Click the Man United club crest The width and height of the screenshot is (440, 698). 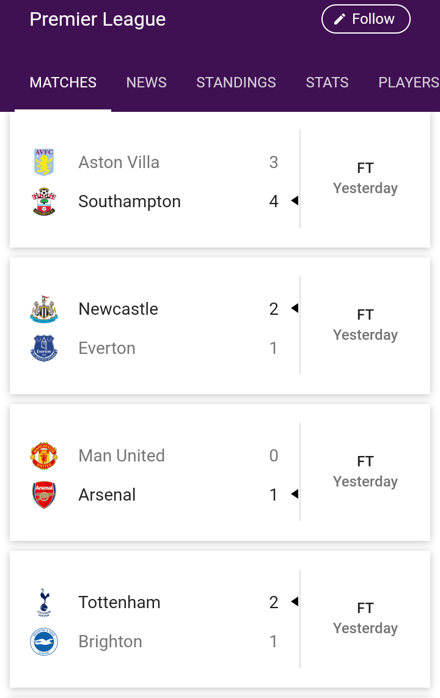point(44,456)
